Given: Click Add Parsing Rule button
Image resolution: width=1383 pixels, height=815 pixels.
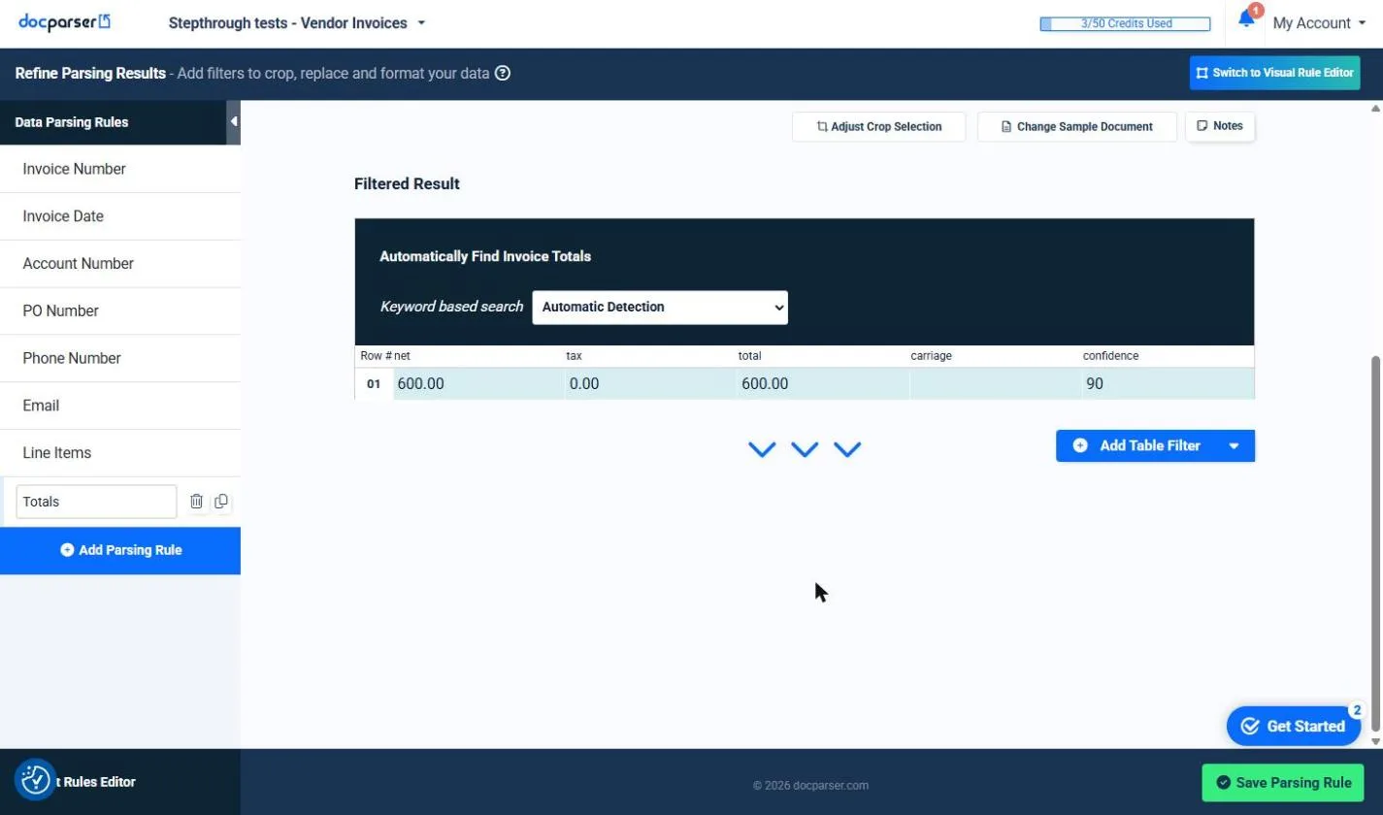Looking at the screenshot, I should (x=120, y=550).
